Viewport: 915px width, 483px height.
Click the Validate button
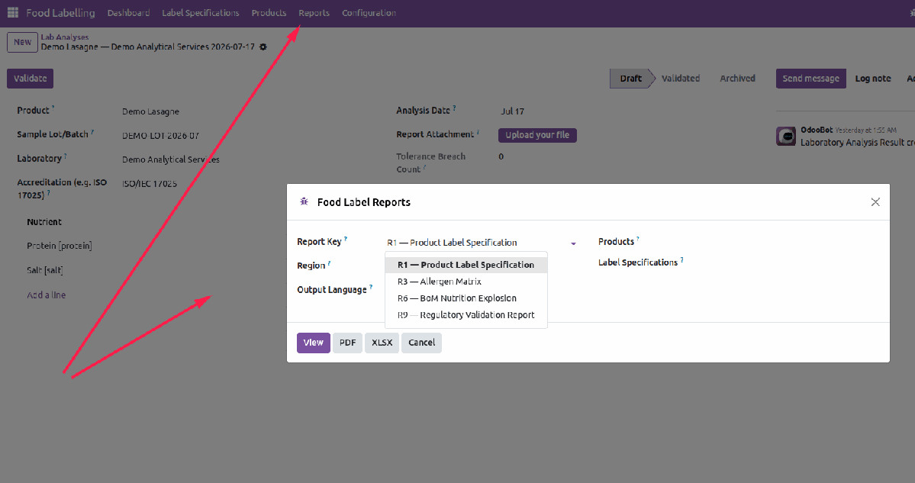(31, 78)
